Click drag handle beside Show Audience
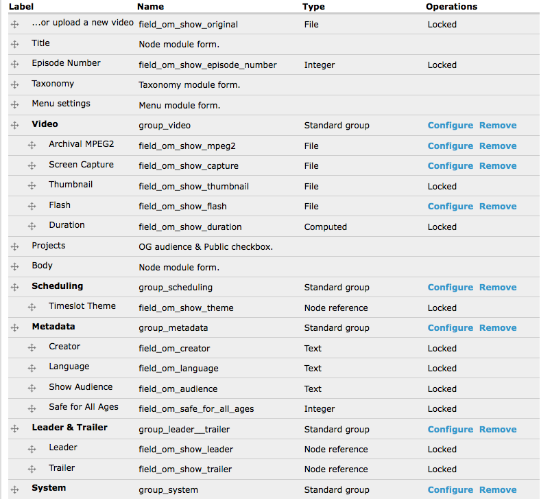The width and height of the screenshot is (552, 499). pyautogui.click(x=32, y=388)
